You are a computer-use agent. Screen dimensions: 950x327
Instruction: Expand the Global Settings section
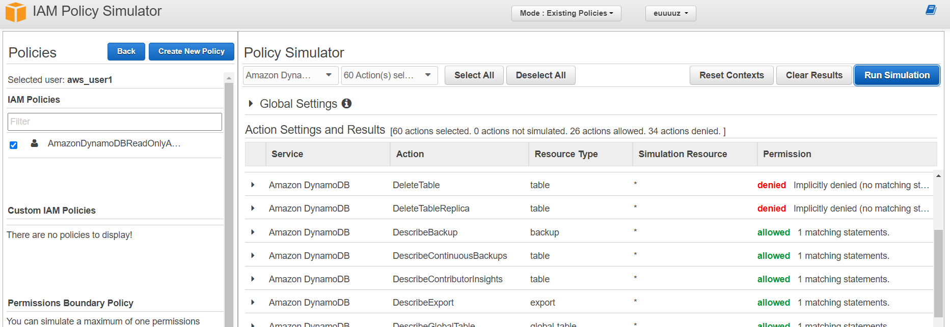pos(251,104)
